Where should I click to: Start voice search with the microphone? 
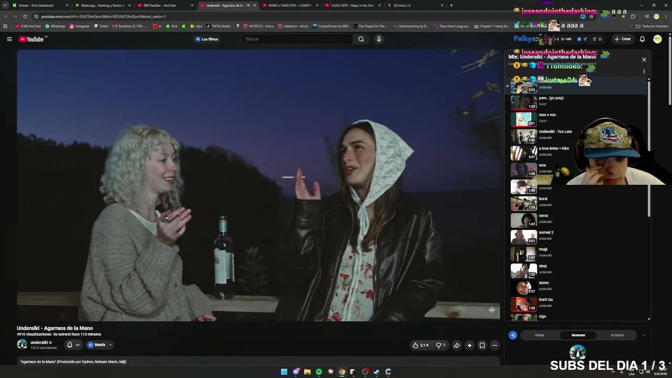point(379,39)
